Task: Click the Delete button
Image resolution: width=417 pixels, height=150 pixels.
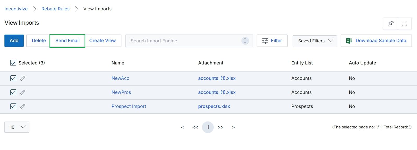Action: tap(39, 41)
